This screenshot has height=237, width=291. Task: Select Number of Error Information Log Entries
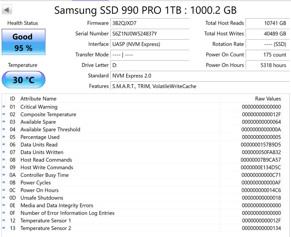click(x=67, y=213)
